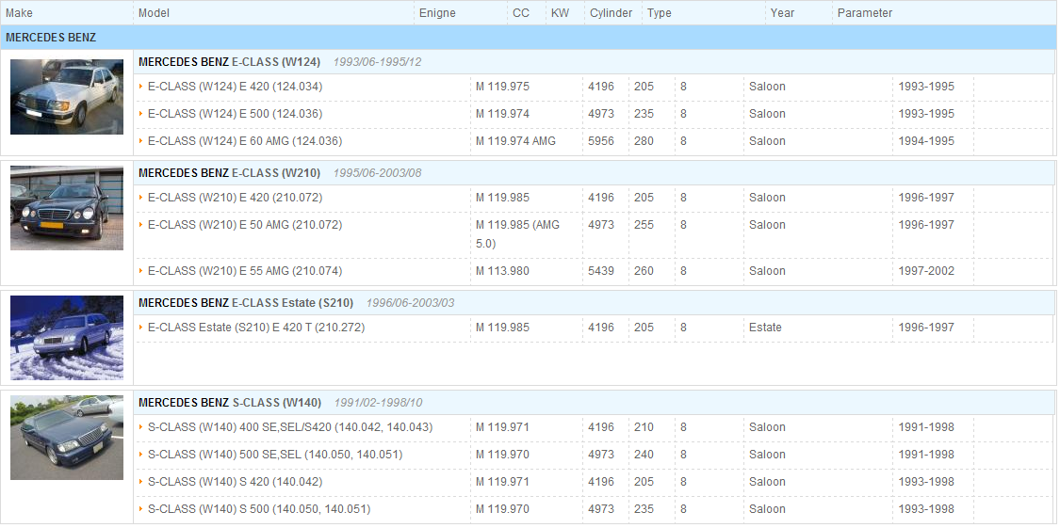This screenshot has height=528, width=1060.
Task: Click the Parameter column header
Action: [865, 13]
